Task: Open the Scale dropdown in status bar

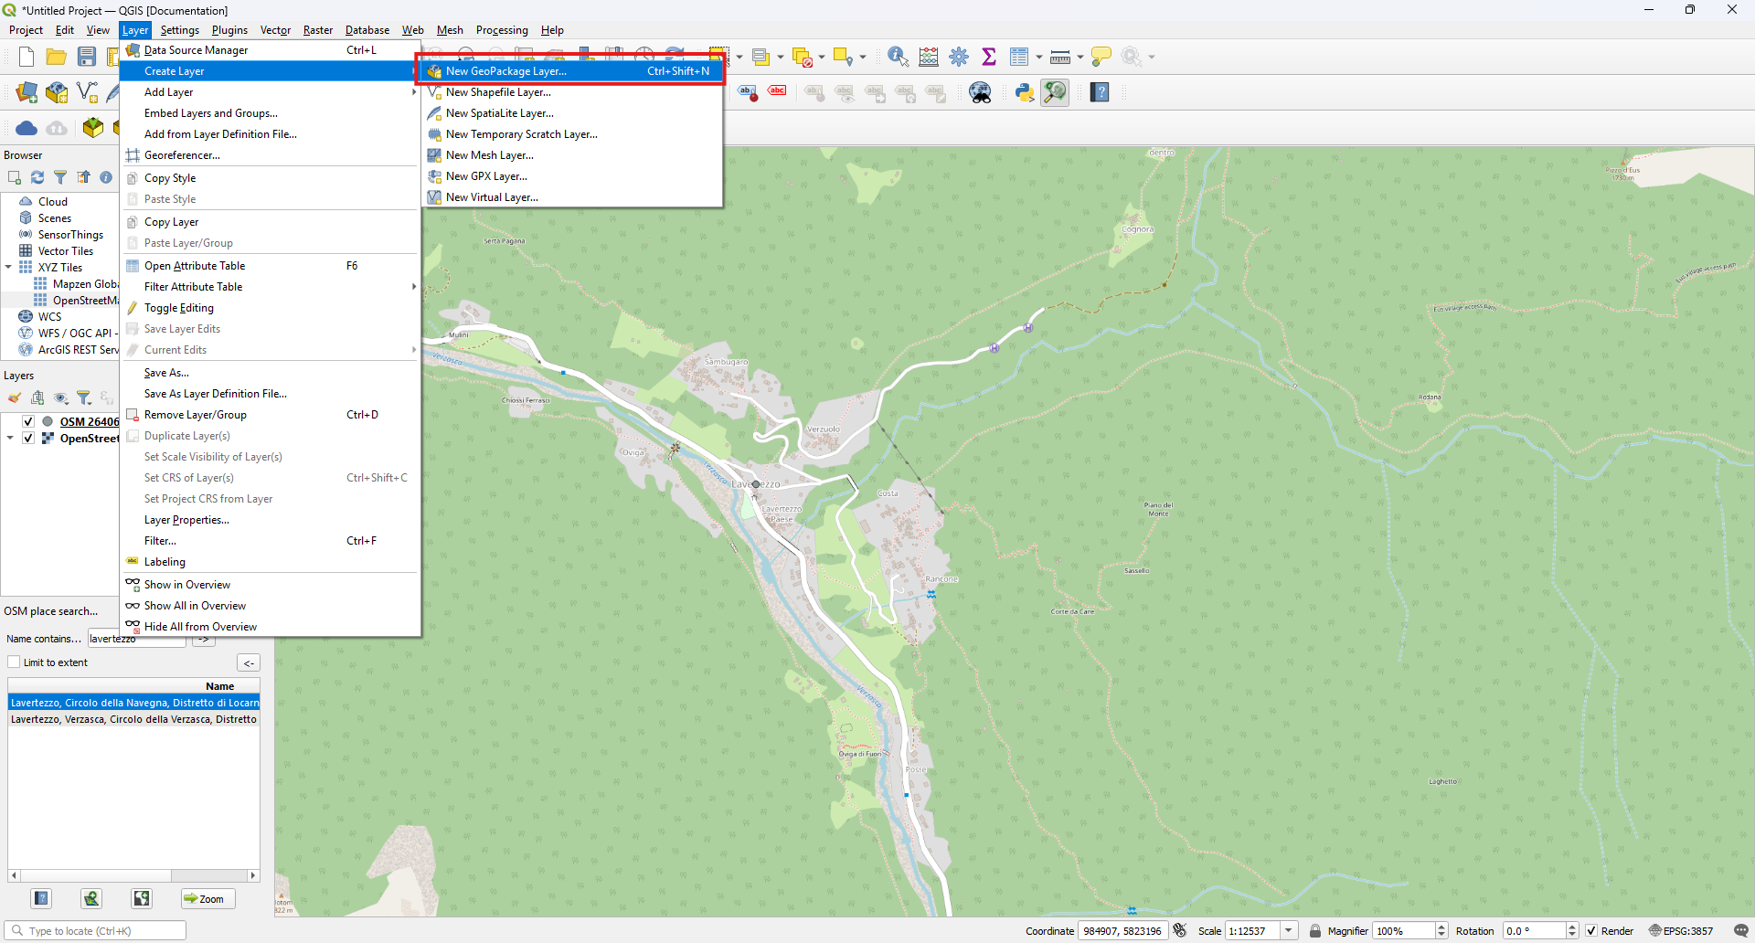Action: click(x=1289, y=930)
